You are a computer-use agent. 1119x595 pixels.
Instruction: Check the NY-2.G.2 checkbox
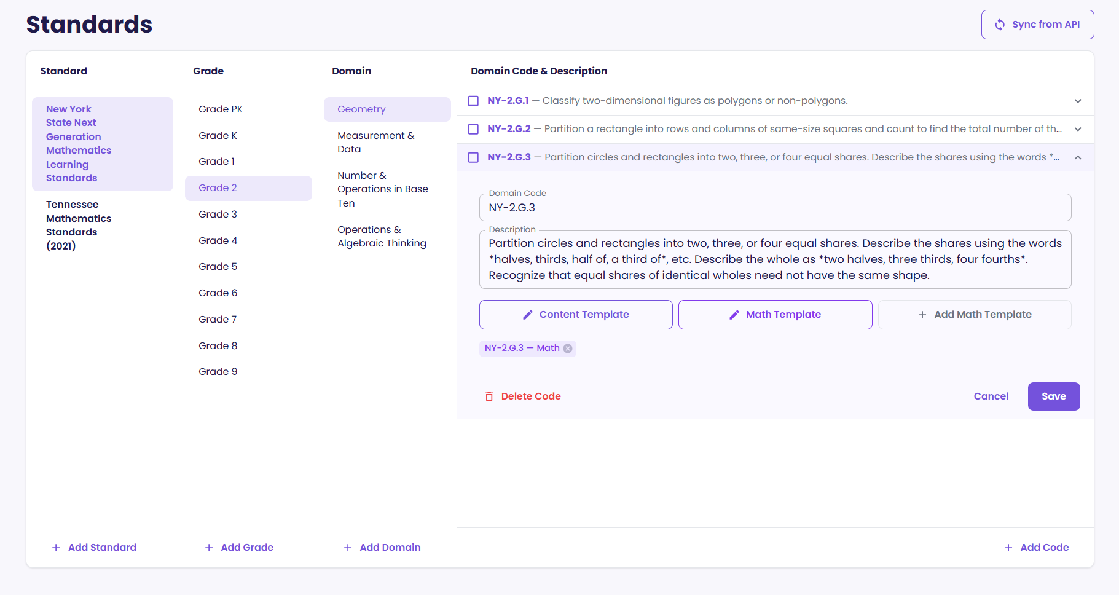tap(473, 129)
